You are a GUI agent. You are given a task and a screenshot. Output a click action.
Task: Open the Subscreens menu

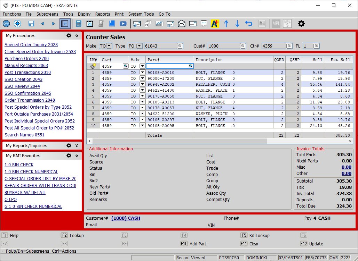47,14
